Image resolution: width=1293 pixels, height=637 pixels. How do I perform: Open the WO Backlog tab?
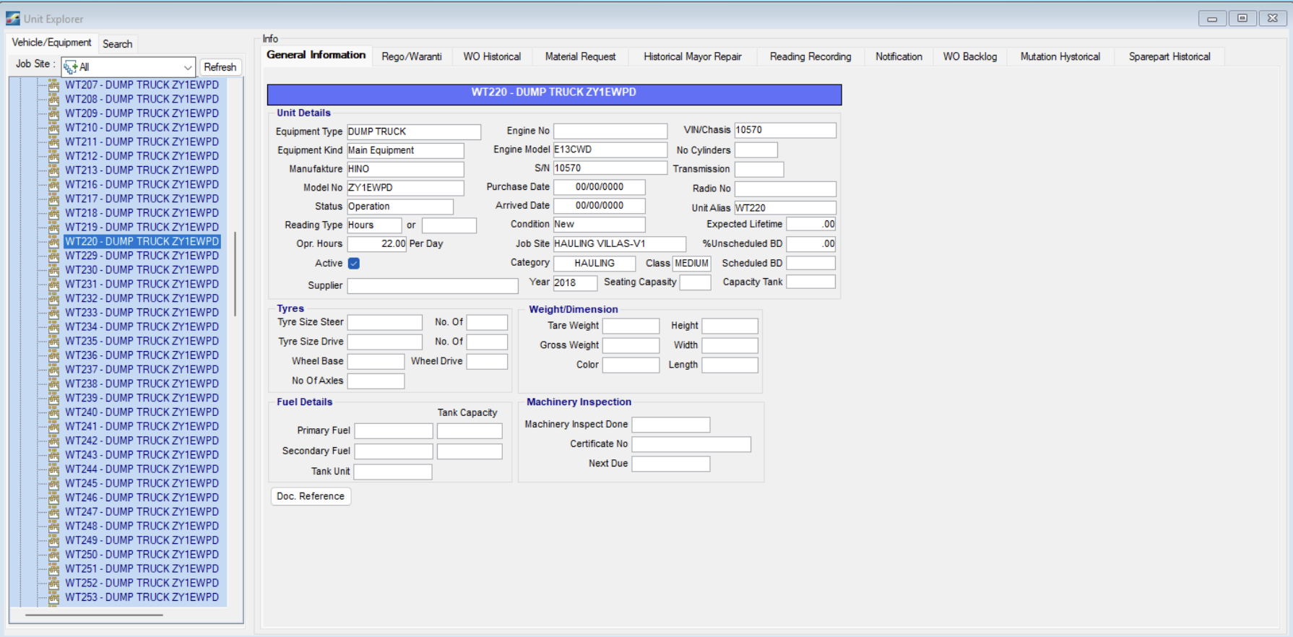coord(969,56)
